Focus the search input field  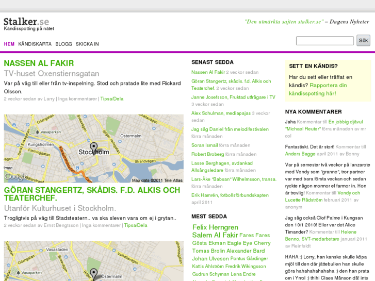(x=325, y=41)
